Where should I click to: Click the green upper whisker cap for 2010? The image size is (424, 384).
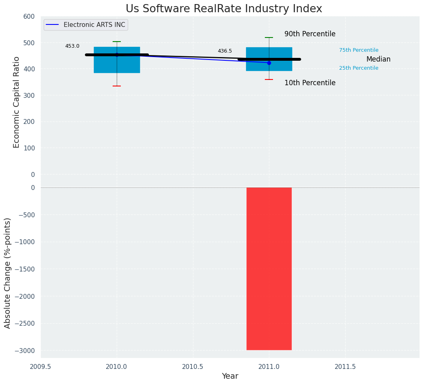[117, 42]
